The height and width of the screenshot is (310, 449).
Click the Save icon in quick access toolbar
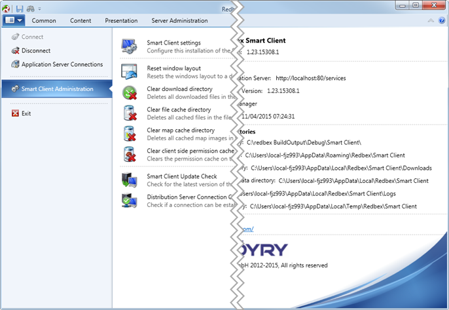click(20, 8)
